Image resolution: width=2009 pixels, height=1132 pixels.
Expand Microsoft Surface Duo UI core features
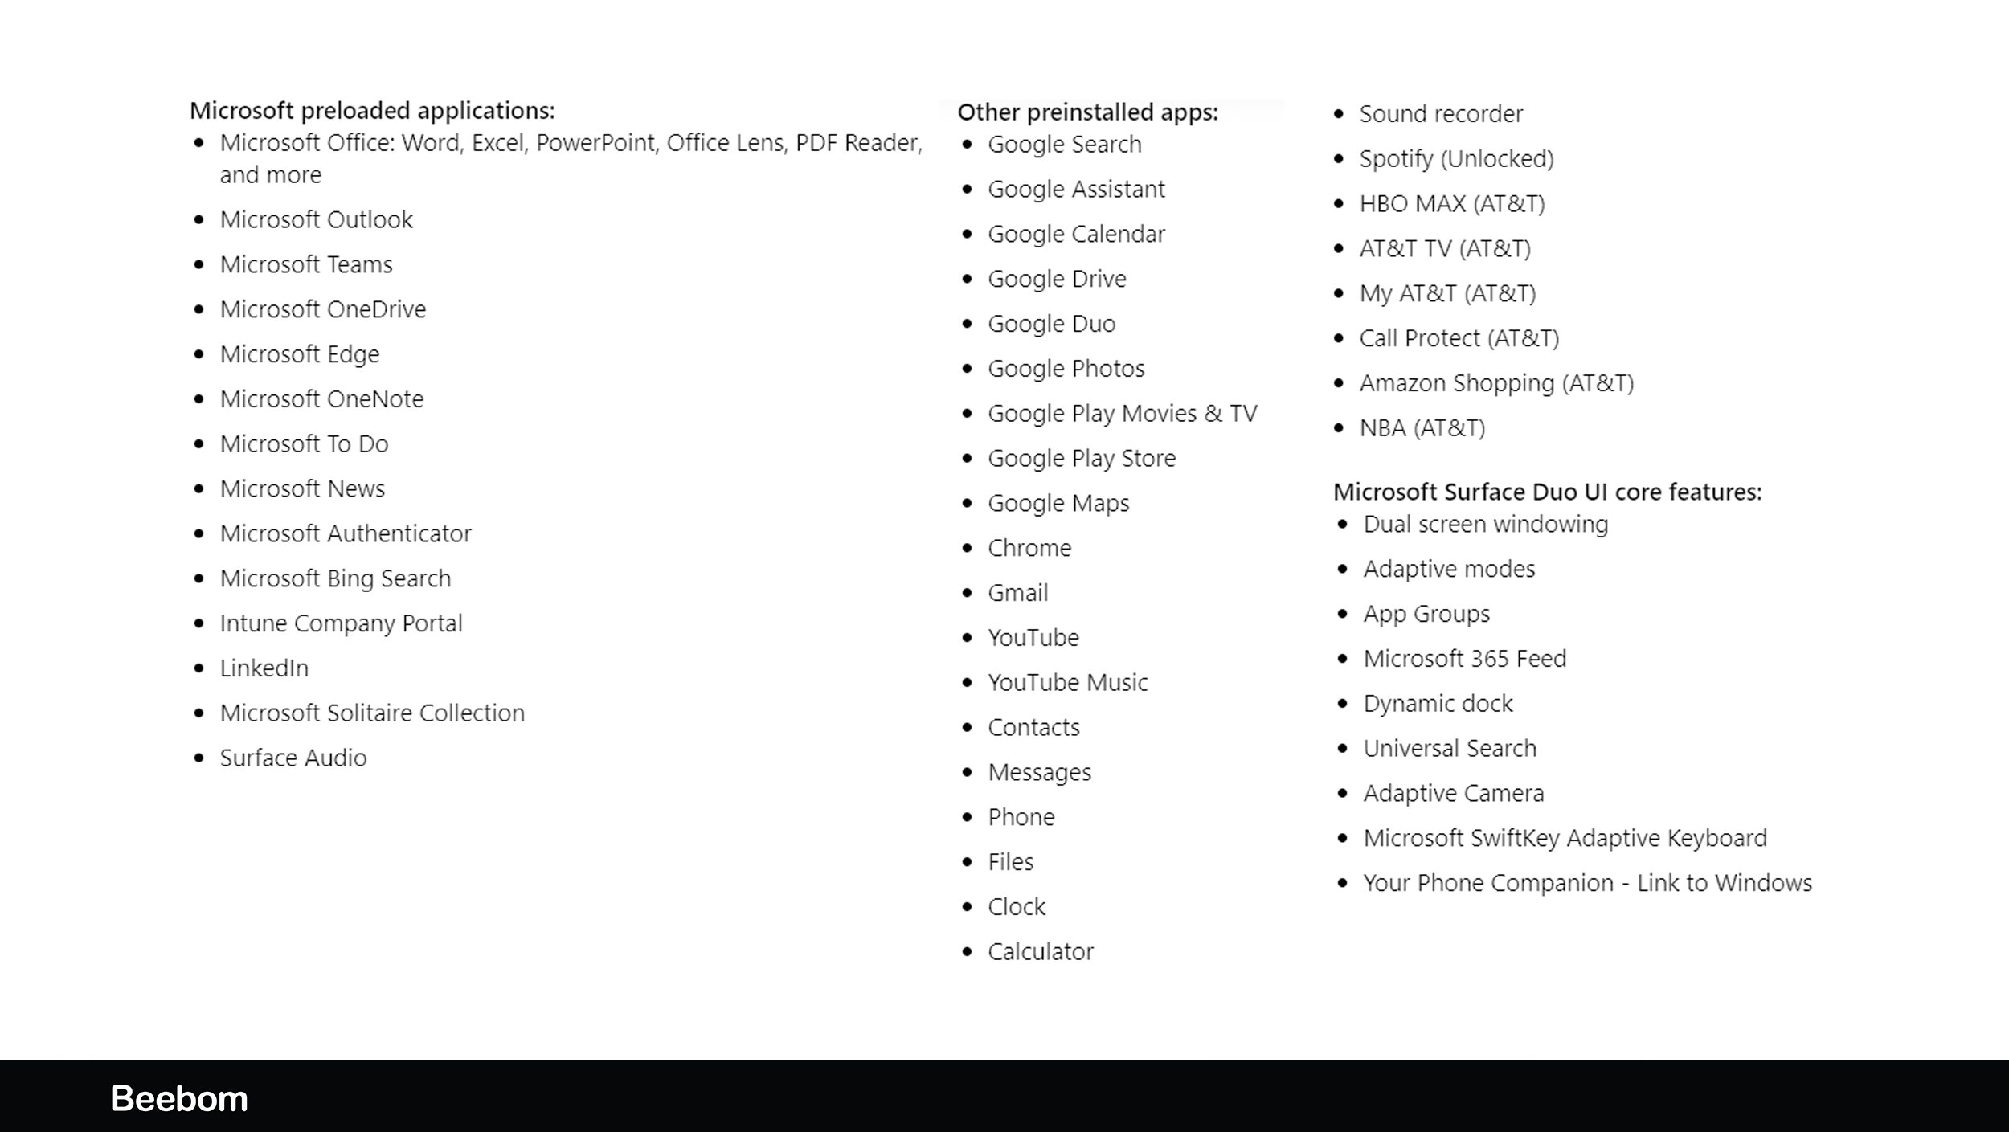[1545, 491]
